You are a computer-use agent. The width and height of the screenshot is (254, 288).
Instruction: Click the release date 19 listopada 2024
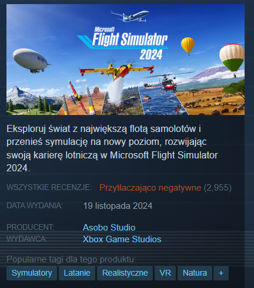tap(118, 206)
